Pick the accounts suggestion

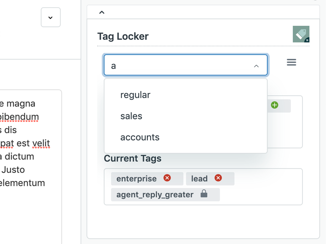[x=140, y=137]
